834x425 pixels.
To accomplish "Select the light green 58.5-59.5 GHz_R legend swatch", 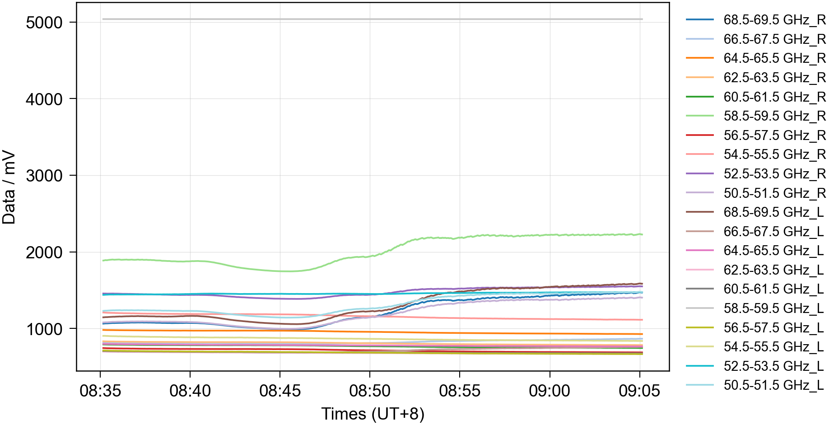I will click(x=699, y=116).
